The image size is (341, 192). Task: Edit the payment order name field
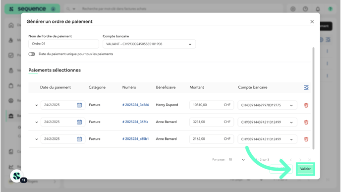[x=63, y=44]
